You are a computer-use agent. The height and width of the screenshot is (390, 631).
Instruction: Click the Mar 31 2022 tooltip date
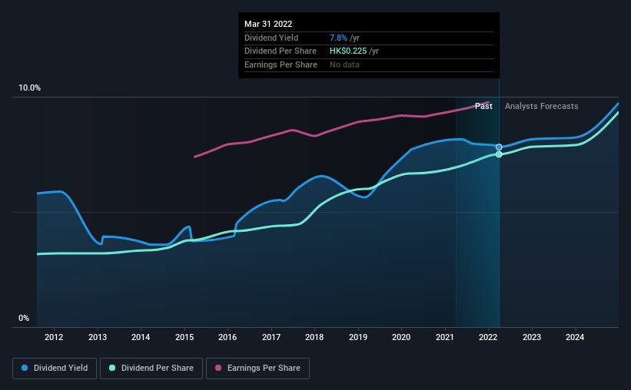click(x=268, y=24)
